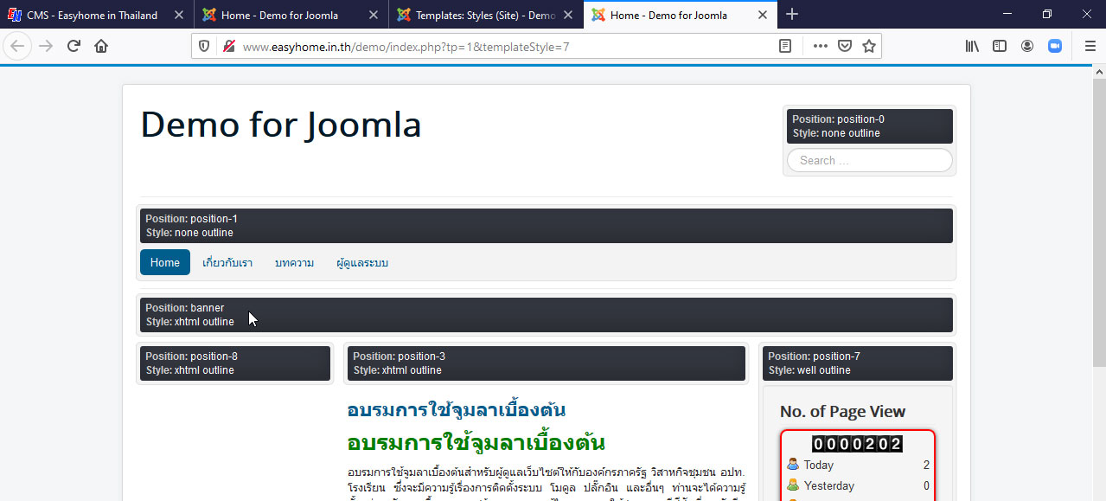The width and height of the screenshot is (1106, 501).
Task: Go to browser Home page icon
Action: [101, 46]
